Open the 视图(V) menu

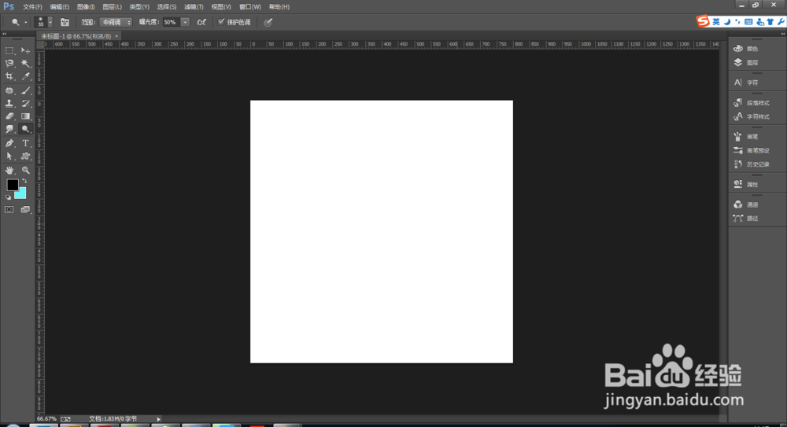[x=221, y=7]
